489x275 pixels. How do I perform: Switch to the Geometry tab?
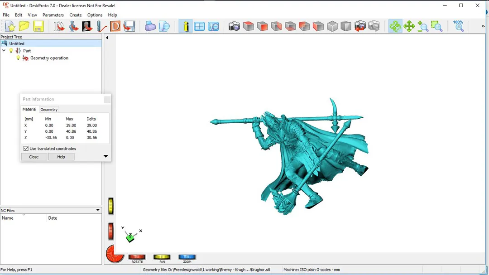click(x=49, y=110)
